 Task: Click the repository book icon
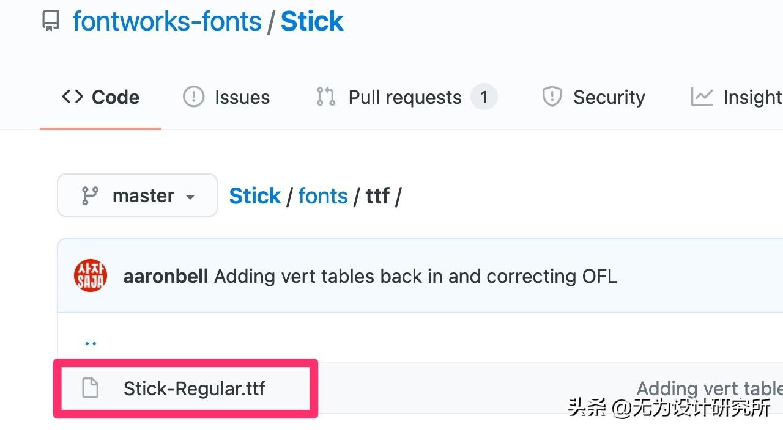click(x=51, y=22)
